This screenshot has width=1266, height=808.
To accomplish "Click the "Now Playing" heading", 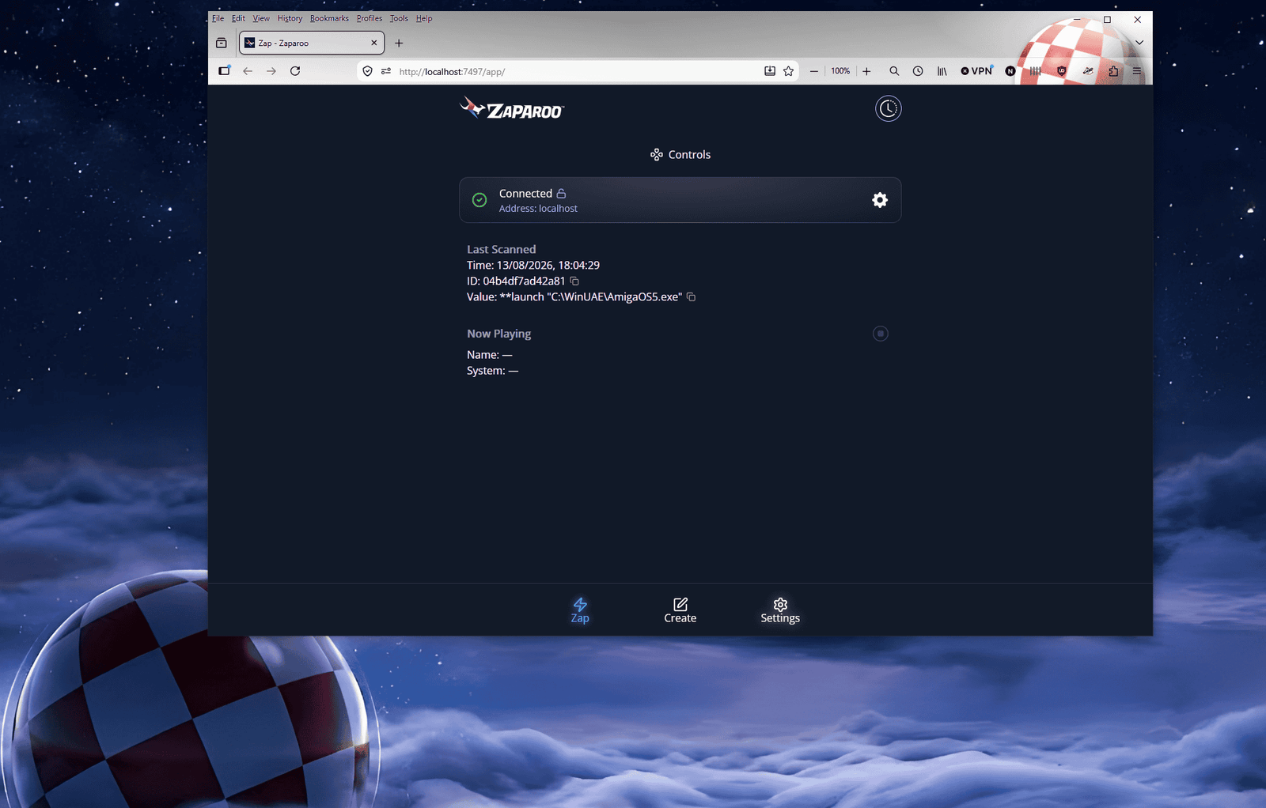I will pos(498,334).
